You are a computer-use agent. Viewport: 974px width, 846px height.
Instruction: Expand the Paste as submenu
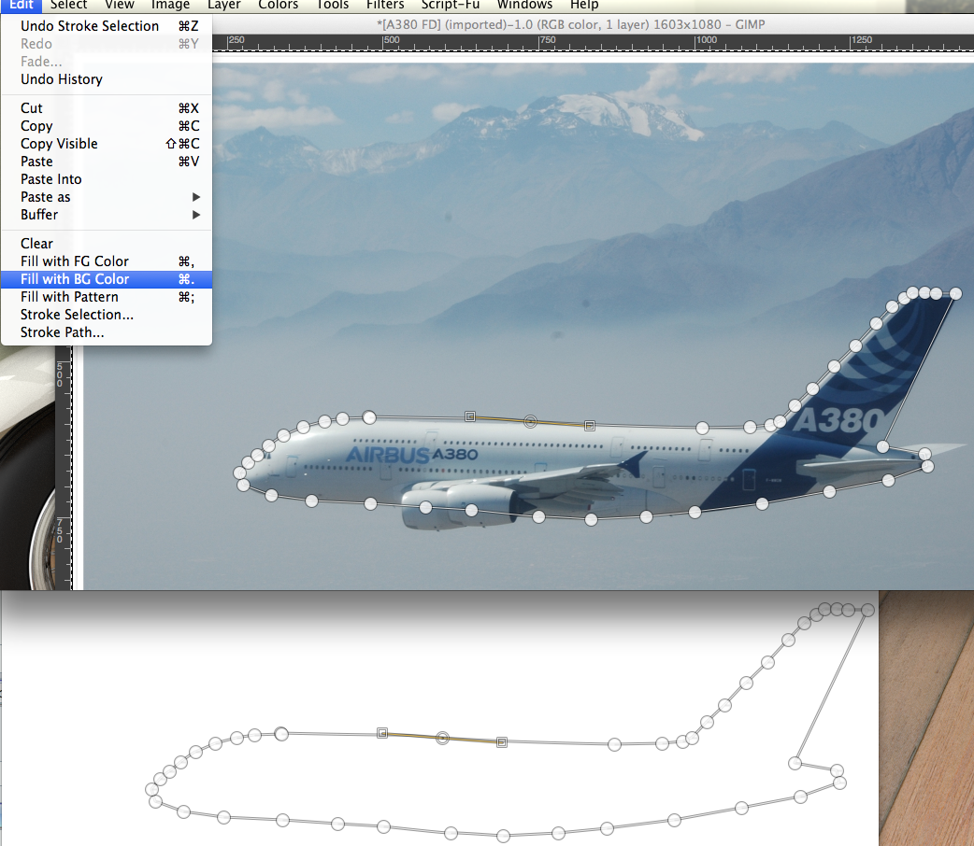(107, 197)
